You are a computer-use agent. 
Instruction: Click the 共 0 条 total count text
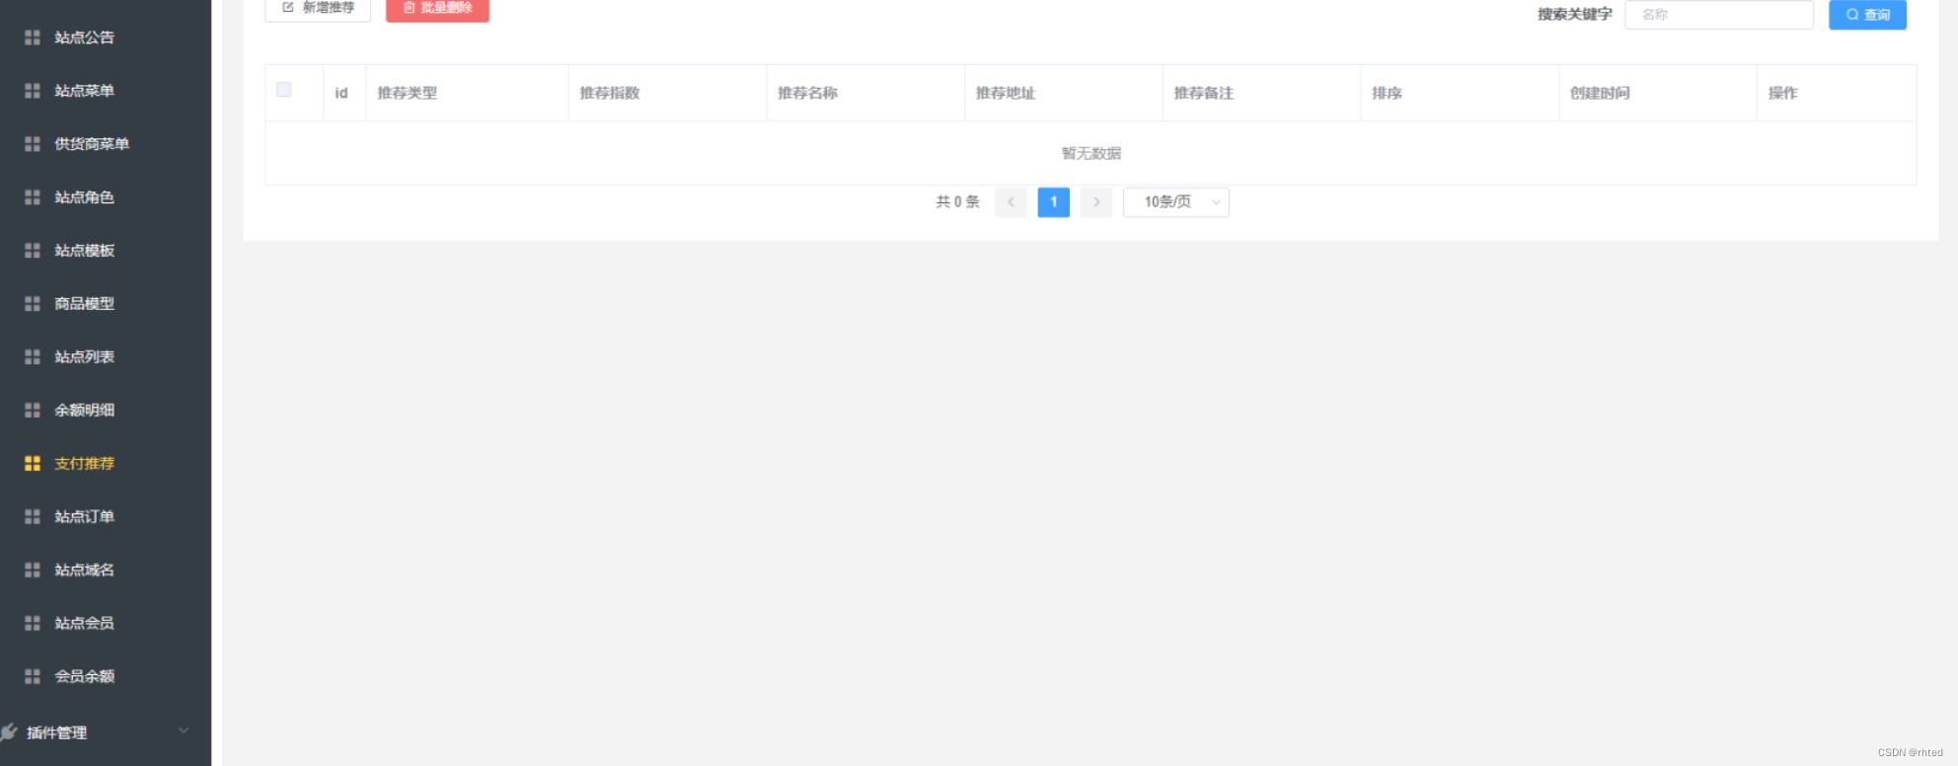point(957,202)
